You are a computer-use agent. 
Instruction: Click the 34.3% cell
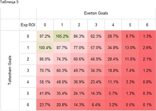click(96, 71)
